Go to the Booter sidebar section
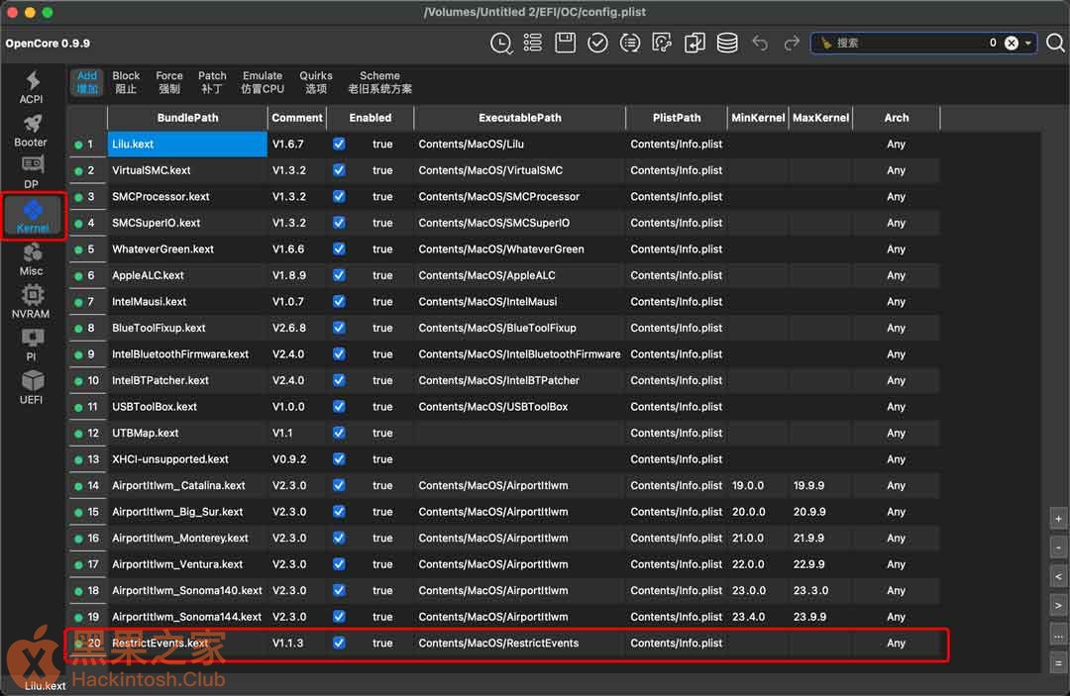The height and width of the screenshot is (696, 1070). coord(32,131)
